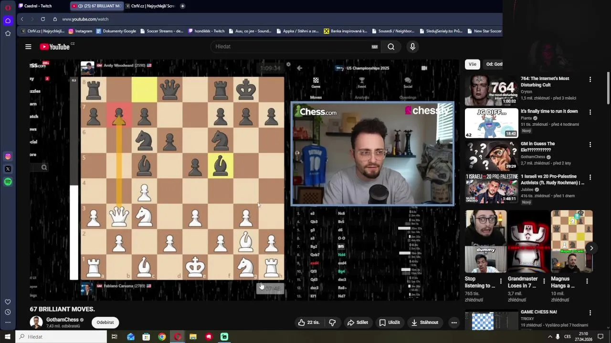Open Windows Start menu

click(x=8, y=337)
